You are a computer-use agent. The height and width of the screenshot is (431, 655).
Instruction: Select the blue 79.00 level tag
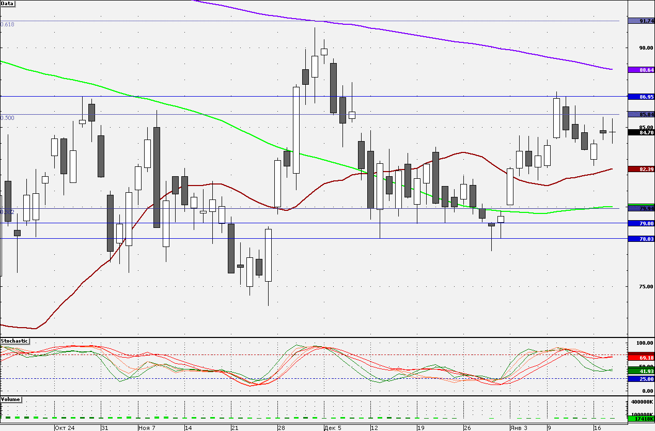click(640, 223)
